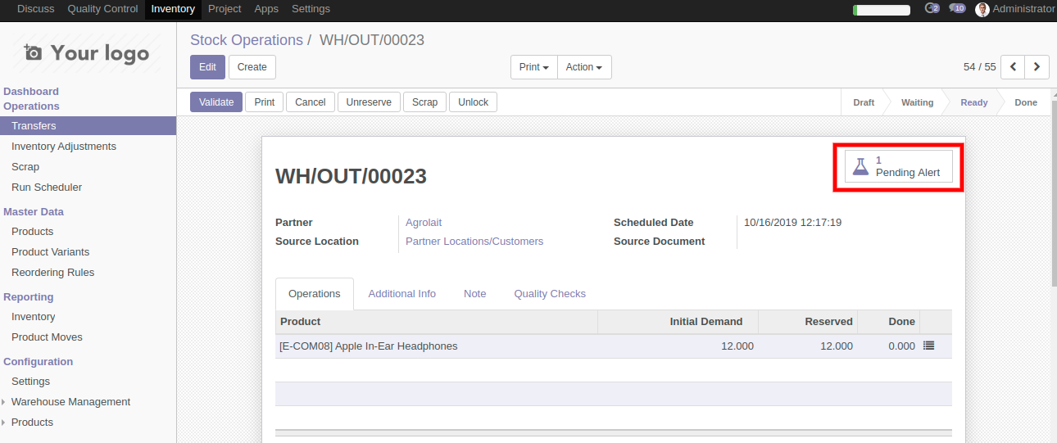Screen dimensions: 1057x443
Task: Click the Administrator user avatar
Action: point(982,10)
